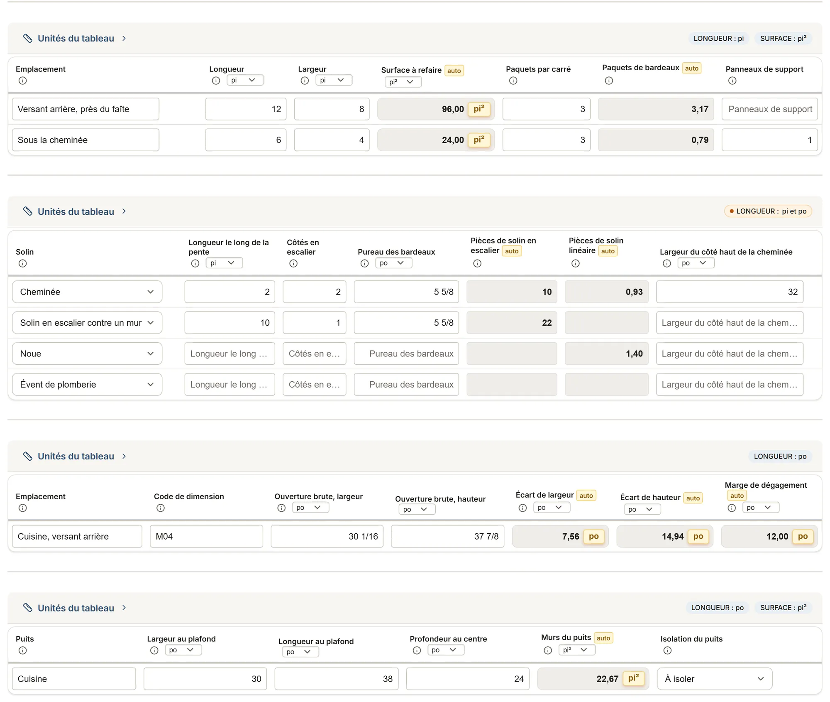Click ruler icon next to first Unités du tableau

click(x=28, y=38)
